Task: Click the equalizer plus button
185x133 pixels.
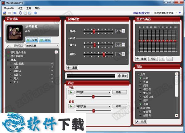Action: [x=162, y=59]
